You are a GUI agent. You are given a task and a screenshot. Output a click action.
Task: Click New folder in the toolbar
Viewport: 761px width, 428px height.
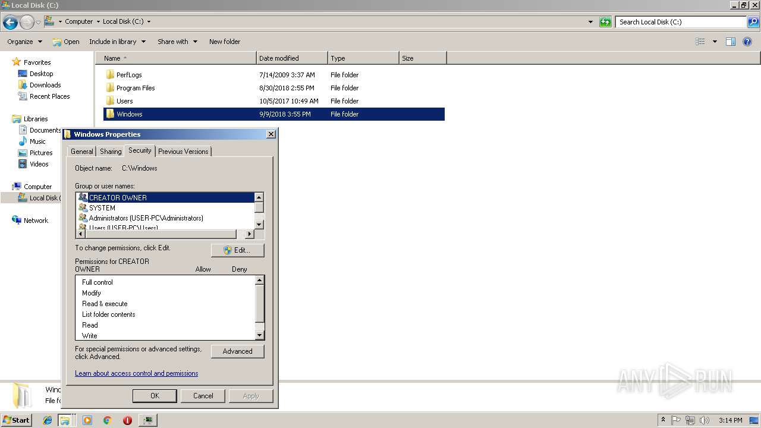tap(225, 42)
